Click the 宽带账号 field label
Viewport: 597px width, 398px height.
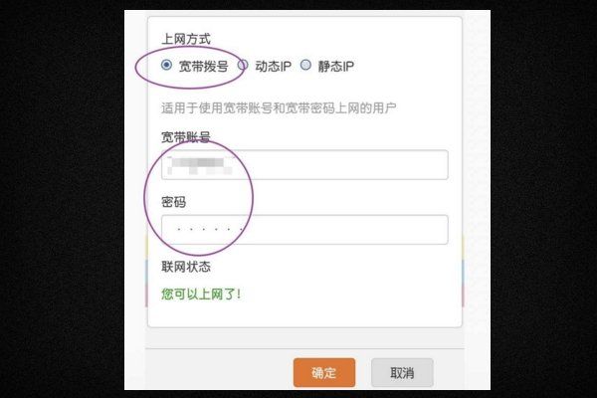186,137
